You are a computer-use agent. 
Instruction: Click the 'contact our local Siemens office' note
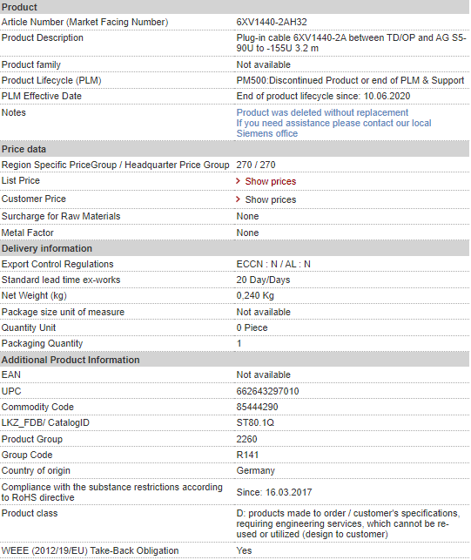pos(333,128)
